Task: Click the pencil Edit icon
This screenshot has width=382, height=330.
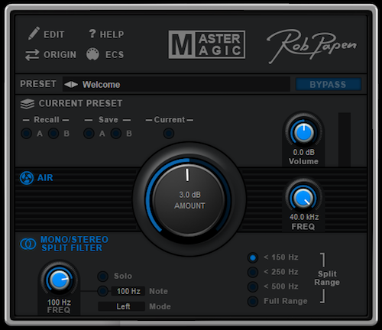Action: pos(34,34)
